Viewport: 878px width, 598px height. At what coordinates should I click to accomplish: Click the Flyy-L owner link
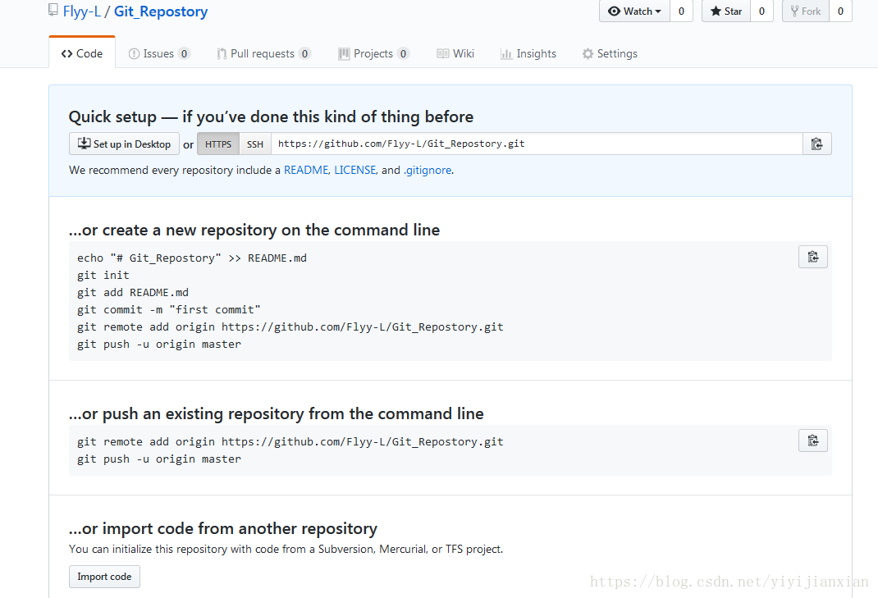[x=82, y=11]
